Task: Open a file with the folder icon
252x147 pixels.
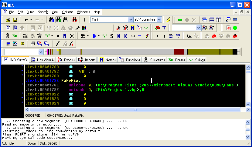Action: pyautogui.click(x=8, y=20)
